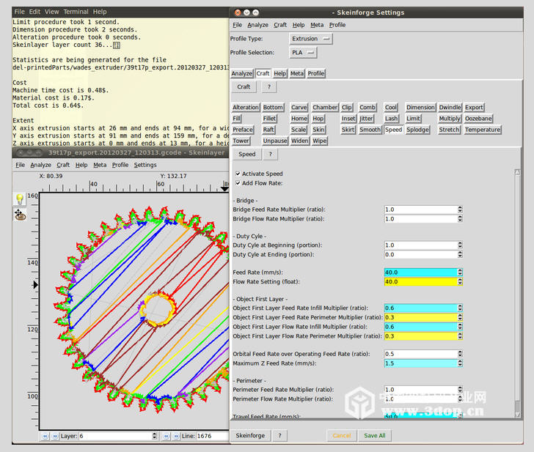Click the Line number field showing 1676

213,436
